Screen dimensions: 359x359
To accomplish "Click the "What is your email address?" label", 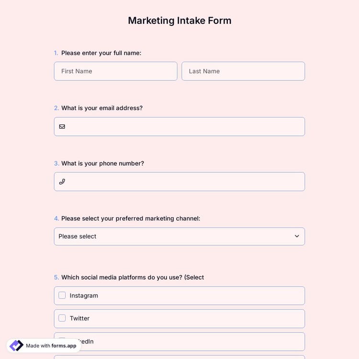I will (101, 108).
